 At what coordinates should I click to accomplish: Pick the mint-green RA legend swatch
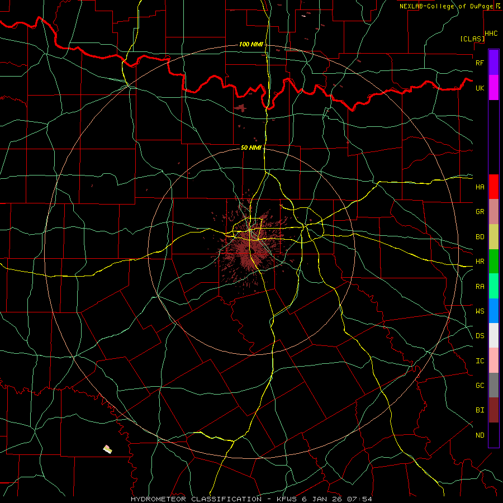(493, 286)
